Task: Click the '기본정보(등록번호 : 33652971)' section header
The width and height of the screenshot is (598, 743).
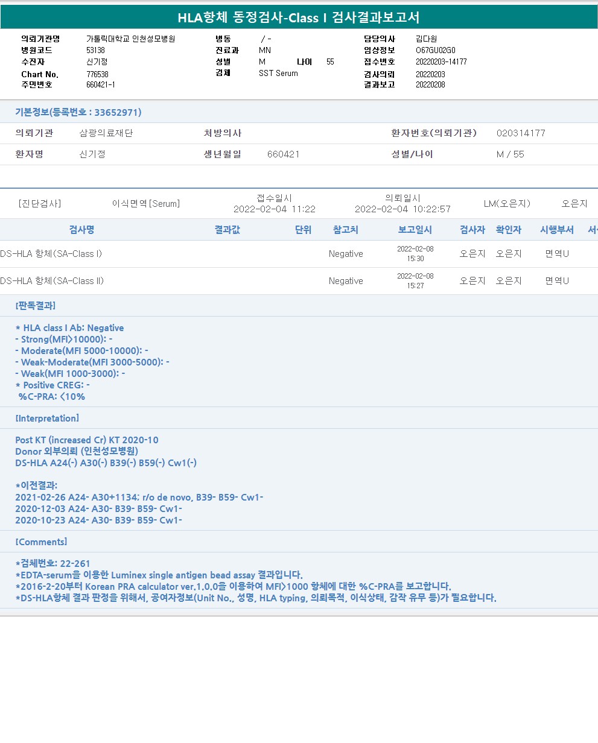Action: click(x=78, y=112)
